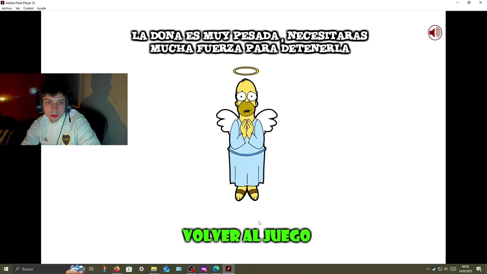Open the Control menu
Image resolution: width=487 pixels, height=274 pixels.
pyautogui.click(x=29, y=8)
